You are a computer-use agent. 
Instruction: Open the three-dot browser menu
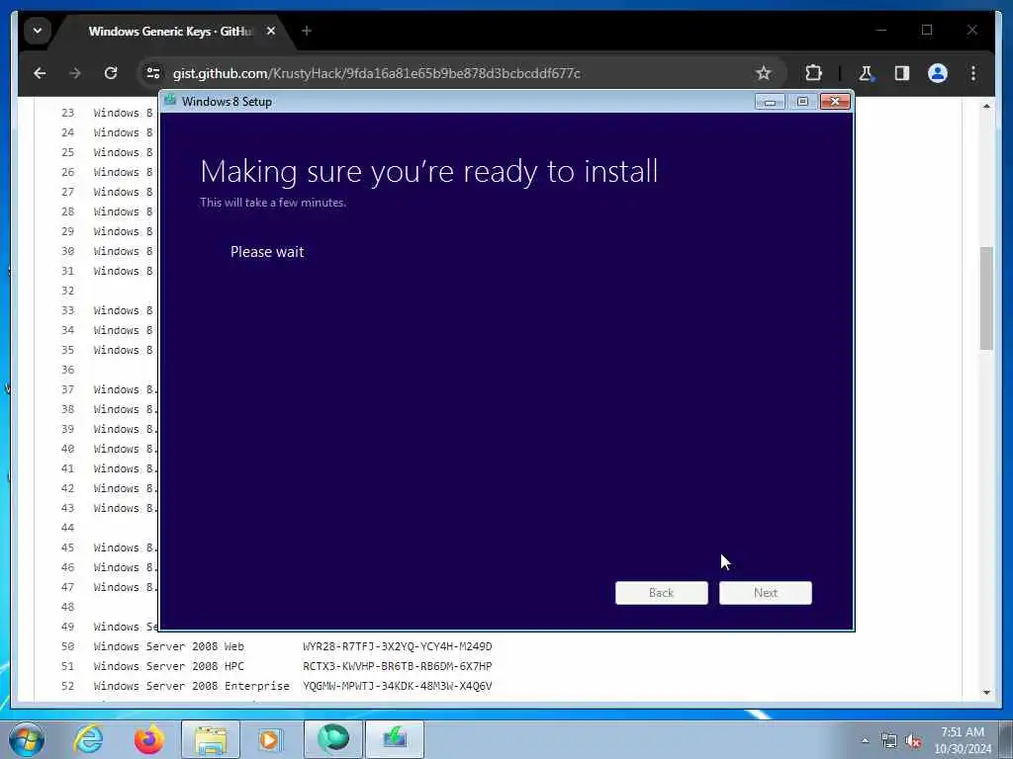click(973, 73)
